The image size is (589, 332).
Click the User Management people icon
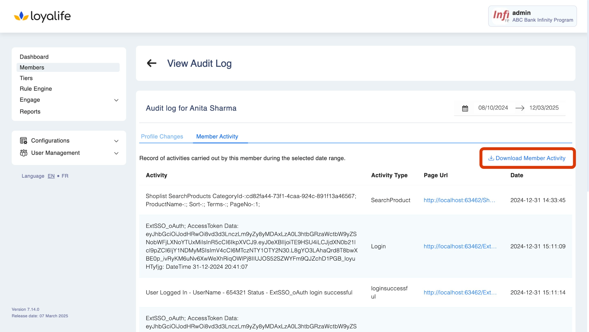click(x=23, y=153)
